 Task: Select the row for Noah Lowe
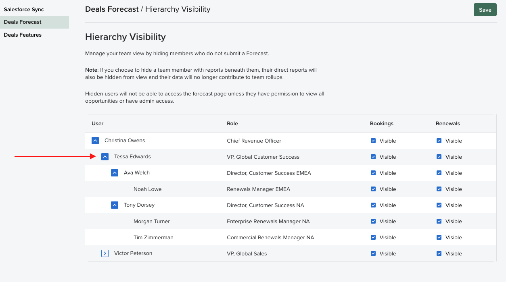click(x=147, y=189)
